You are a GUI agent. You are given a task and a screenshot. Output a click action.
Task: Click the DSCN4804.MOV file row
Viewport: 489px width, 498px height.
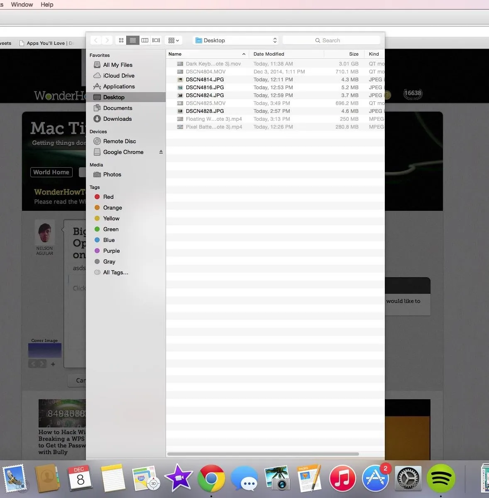(x=275, y=72)
